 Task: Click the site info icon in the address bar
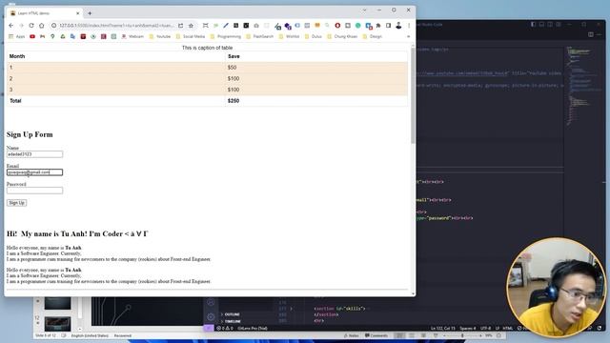(x=53, y=26)
